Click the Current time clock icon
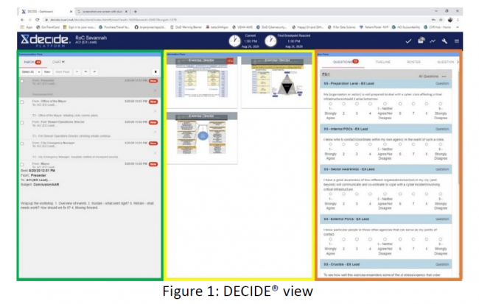The height and width of the screenshot is (304, 479). (234, 41)
